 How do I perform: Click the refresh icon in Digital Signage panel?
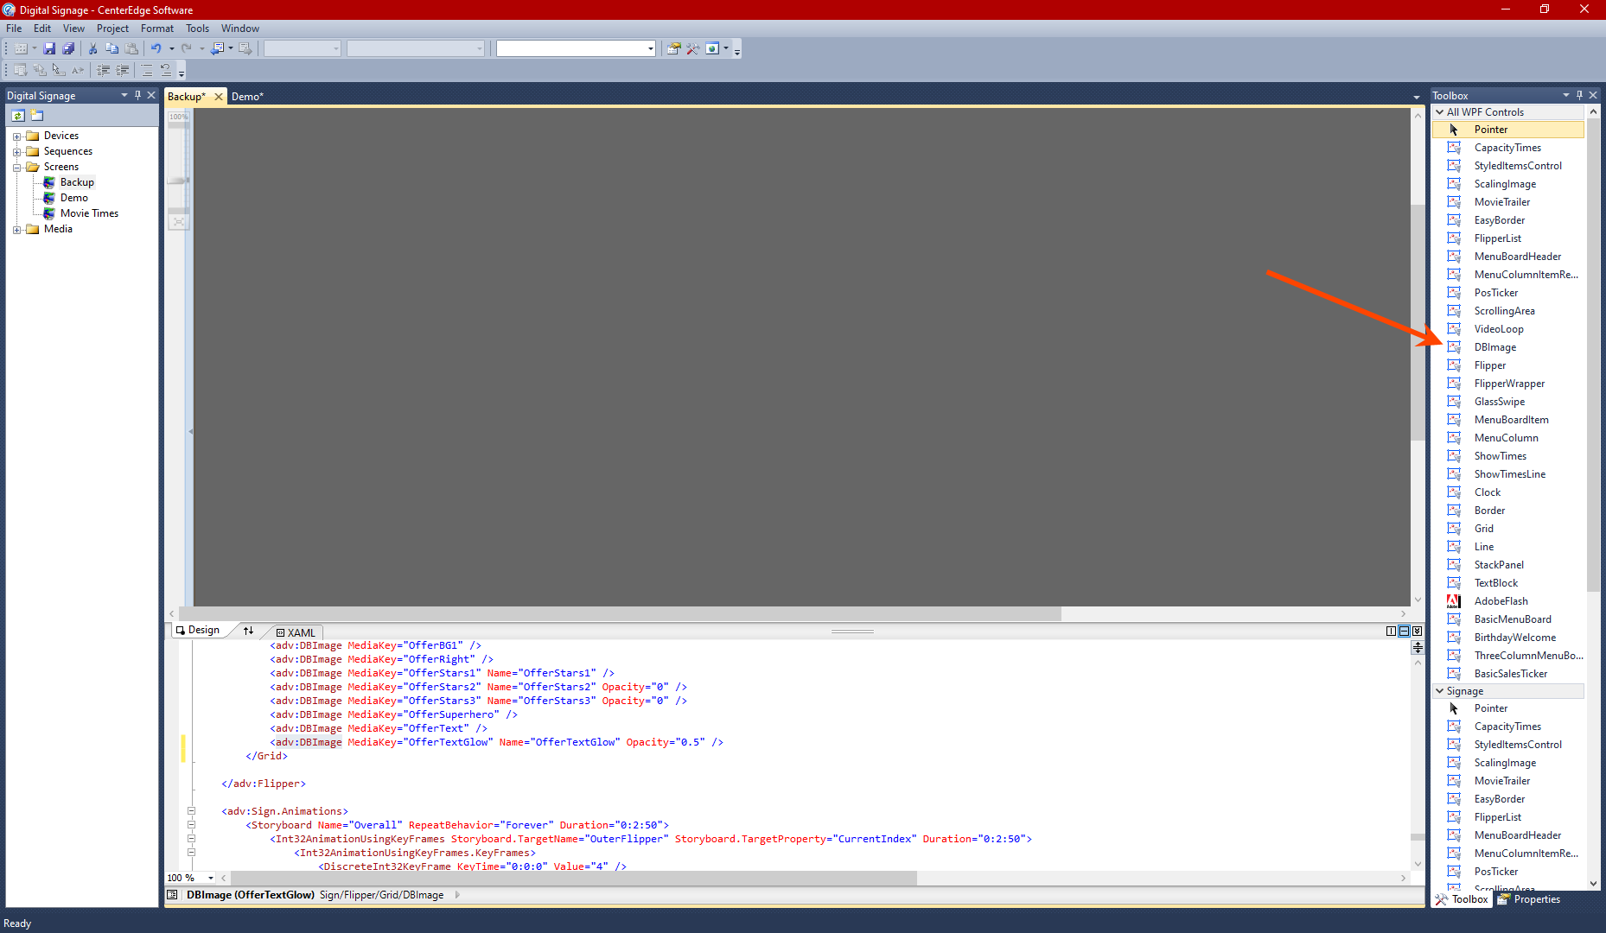click(18, 116)
